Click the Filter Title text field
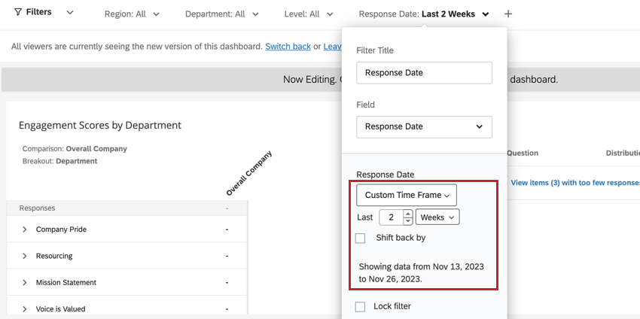This screenshot has width=640, height=319. [424, 73]
